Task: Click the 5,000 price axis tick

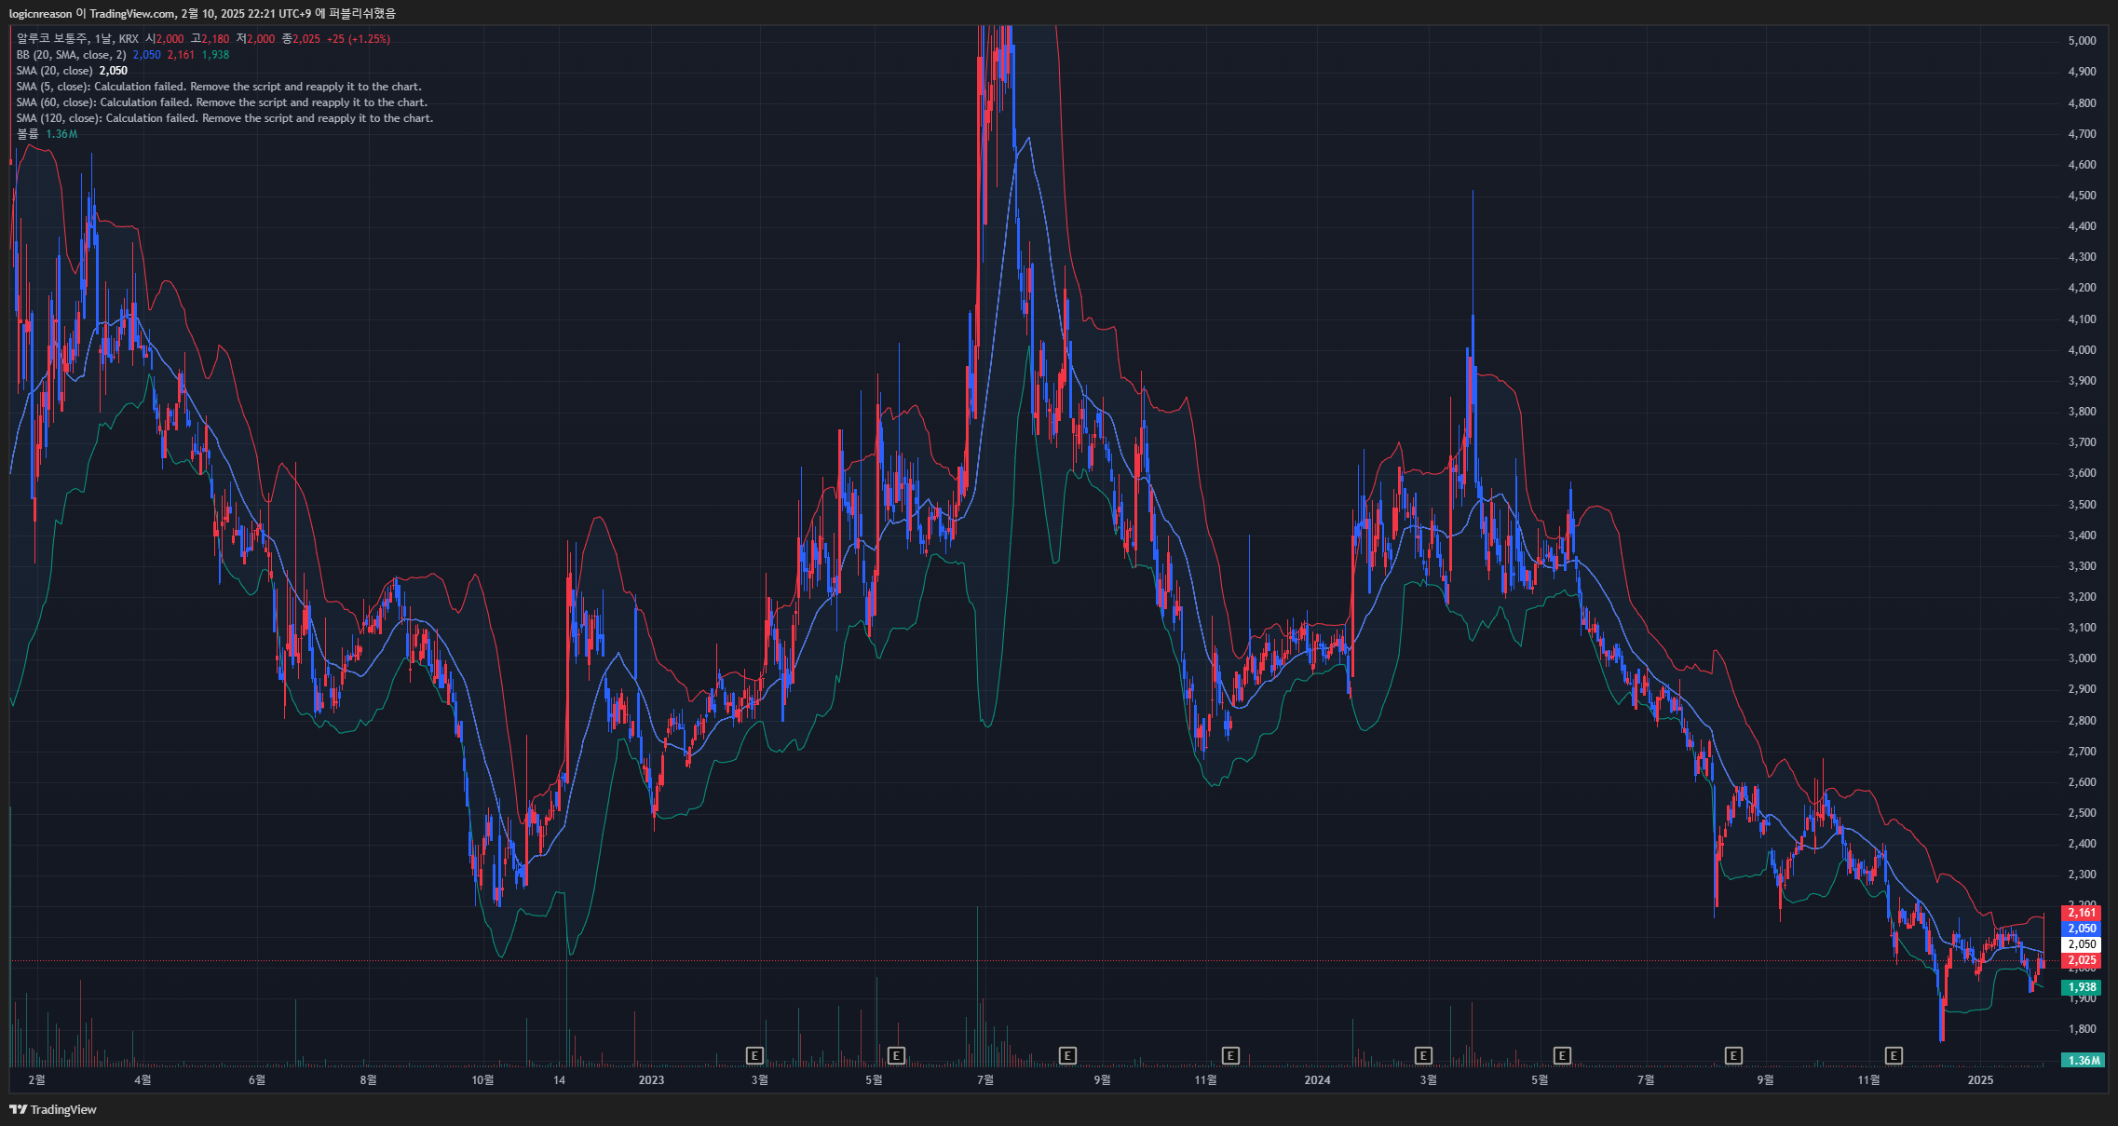Action: pos(2082,41)
